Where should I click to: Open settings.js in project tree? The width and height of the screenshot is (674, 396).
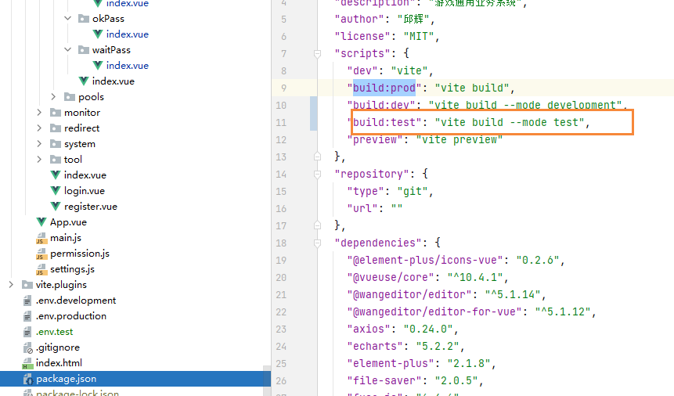coord(72,269)
